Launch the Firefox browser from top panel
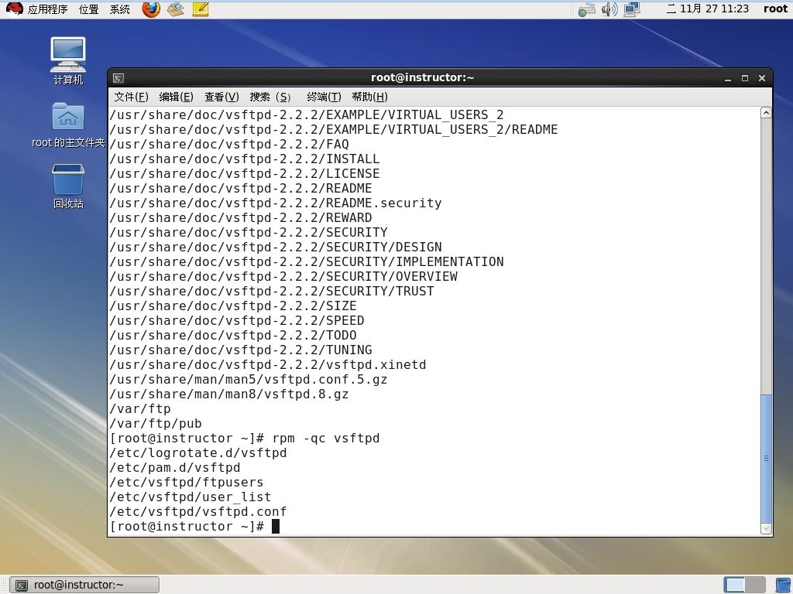Viewport: 793px width, 594px height. click(x=151, y=9)
